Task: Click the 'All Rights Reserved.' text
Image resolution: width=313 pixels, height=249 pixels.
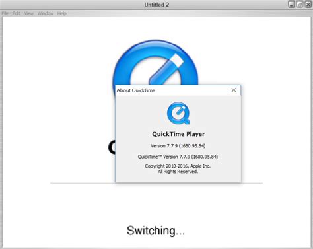Action: point(178,172)
